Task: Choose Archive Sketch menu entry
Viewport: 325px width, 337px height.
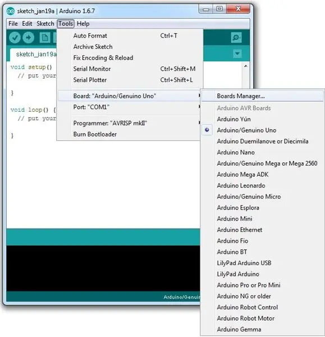Action: point(129,47)
